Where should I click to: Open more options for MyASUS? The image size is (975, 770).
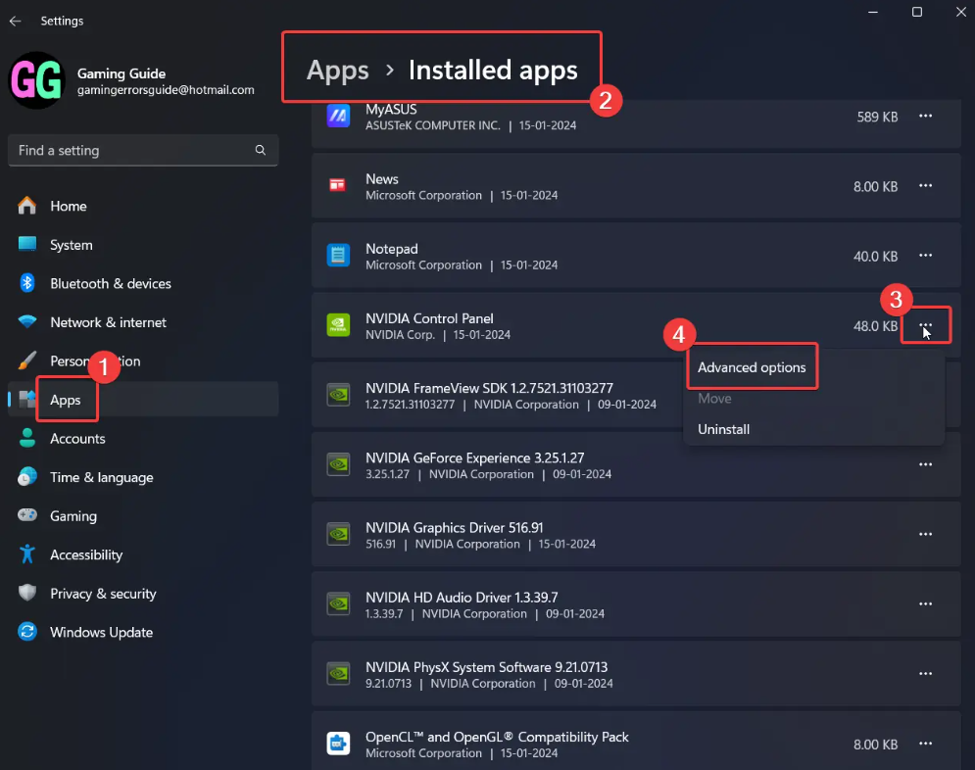[925, 117]
